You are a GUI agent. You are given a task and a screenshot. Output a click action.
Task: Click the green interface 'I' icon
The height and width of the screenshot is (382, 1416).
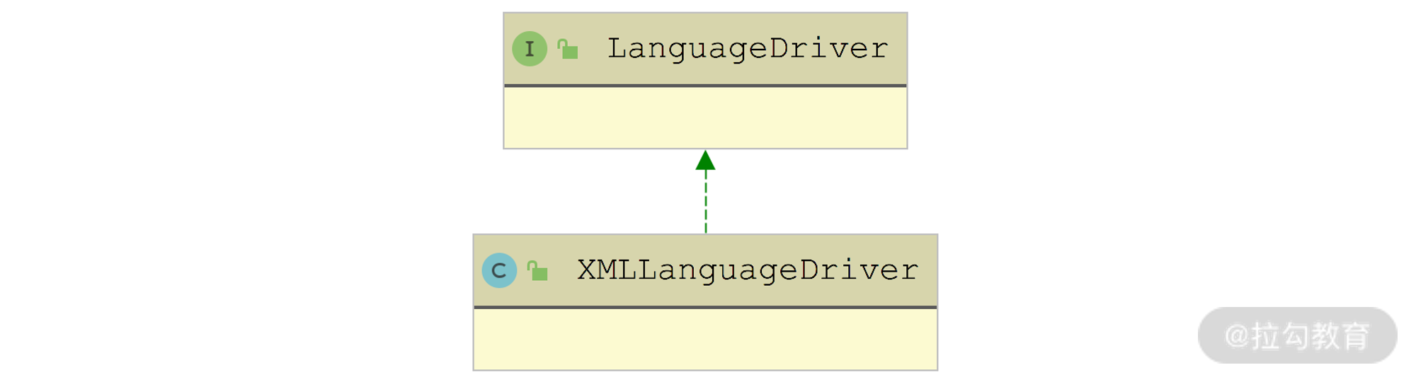(x=530, y=49)
